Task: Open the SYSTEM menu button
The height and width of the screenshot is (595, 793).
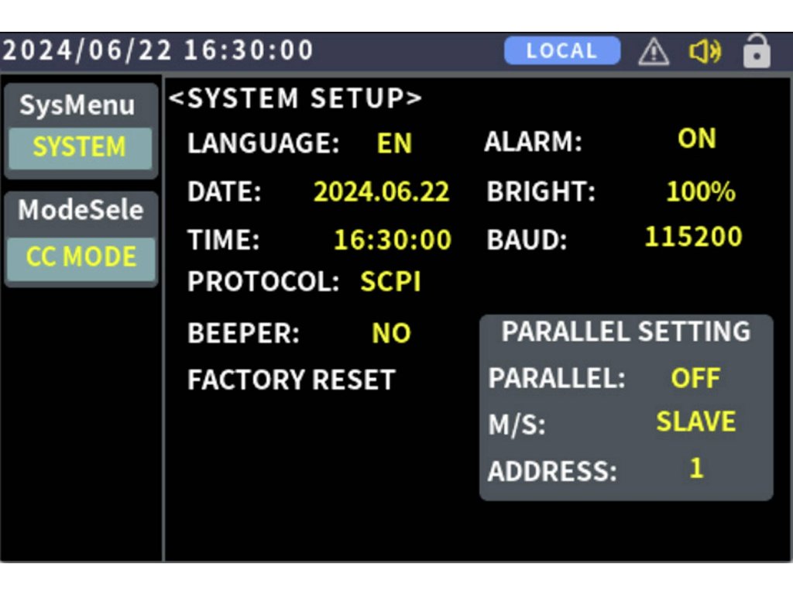Action: tap(80, 147)
